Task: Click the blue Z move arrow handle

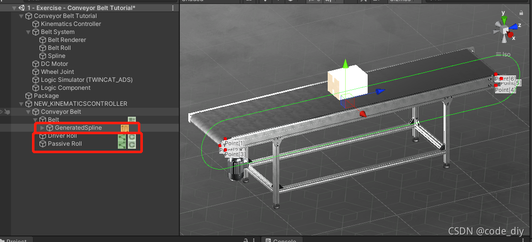Action: pyautogui.click(x=381, y=91)
